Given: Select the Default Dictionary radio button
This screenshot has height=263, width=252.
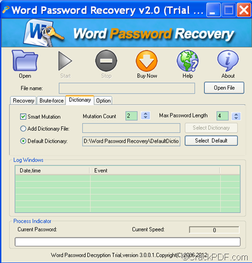Looking at the screenshot, I should click(x=23, y=141).
